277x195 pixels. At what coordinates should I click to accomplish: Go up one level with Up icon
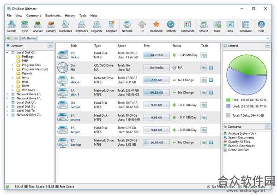tap(142, 26)
